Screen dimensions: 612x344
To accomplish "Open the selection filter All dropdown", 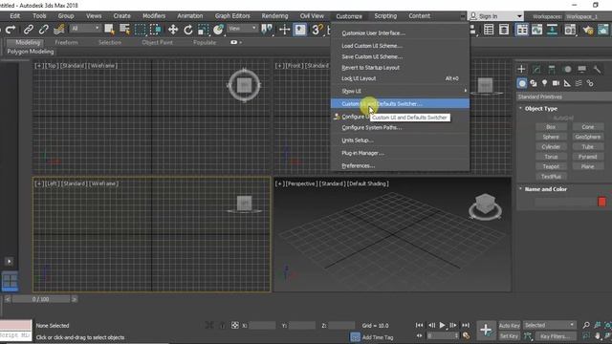I will click(x=85, y=29).
